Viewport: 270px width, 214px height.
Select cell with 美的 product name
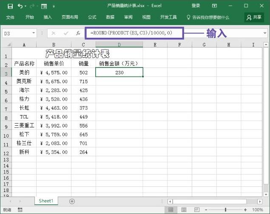(x=24, y=72)
